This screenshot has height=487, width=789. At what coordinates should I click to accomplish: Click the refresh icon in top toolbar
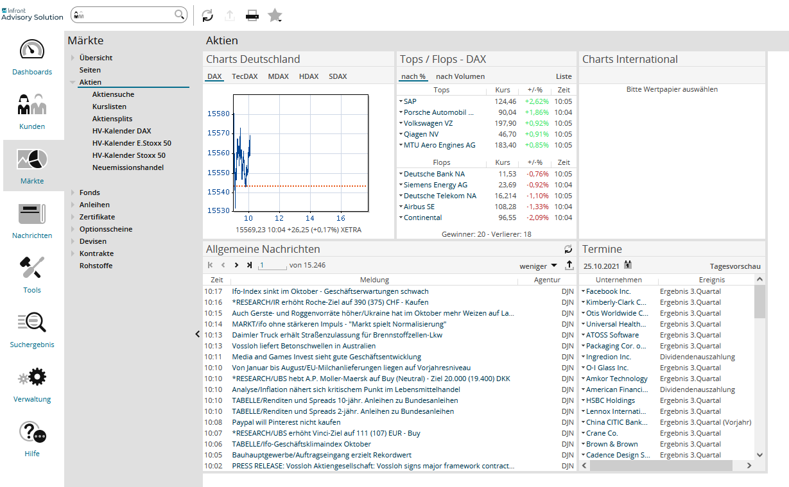tap(207, 15)
